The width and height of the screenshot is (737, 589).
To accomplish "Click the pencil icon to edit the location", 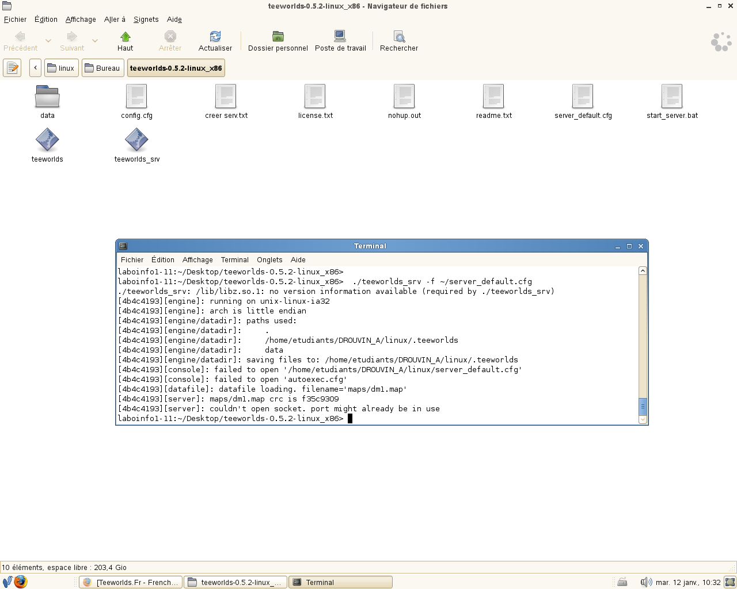I will [x=12, y=68].
